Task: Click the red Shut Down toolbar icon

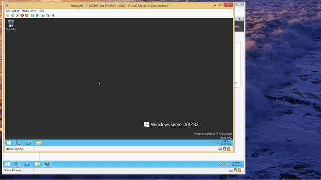Action: pyautogui.click(x=22, y=15)
